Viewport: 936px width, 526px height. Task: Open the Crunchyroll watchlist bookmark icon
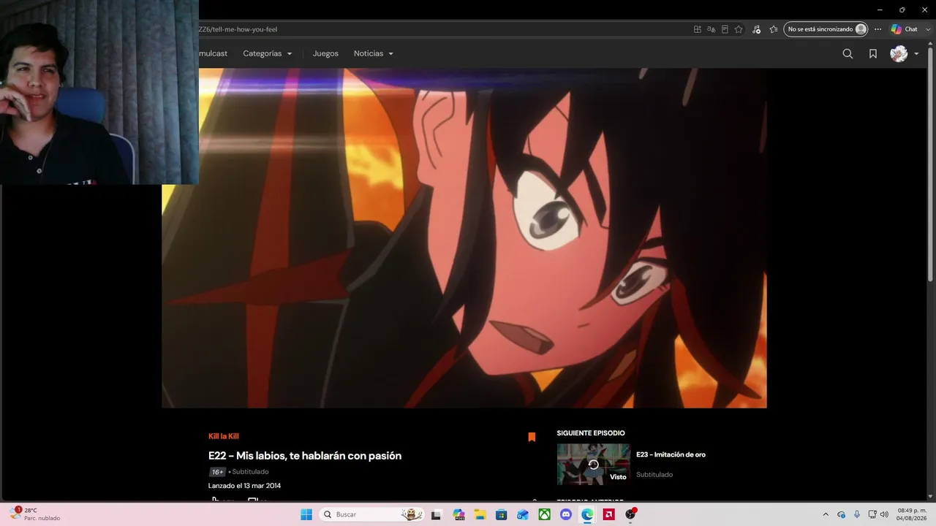tap(873, 53)
